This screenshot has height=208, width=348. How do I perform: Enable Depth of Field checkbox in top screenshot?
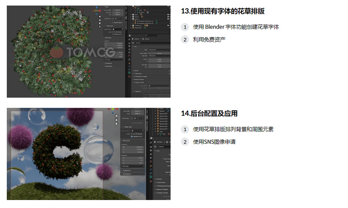pos(135,82)
